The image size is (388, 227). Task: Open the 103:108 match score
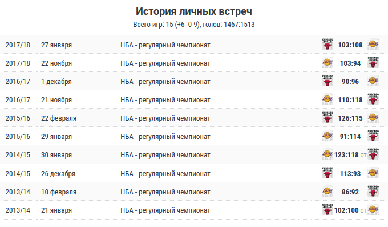pos(350,45)
